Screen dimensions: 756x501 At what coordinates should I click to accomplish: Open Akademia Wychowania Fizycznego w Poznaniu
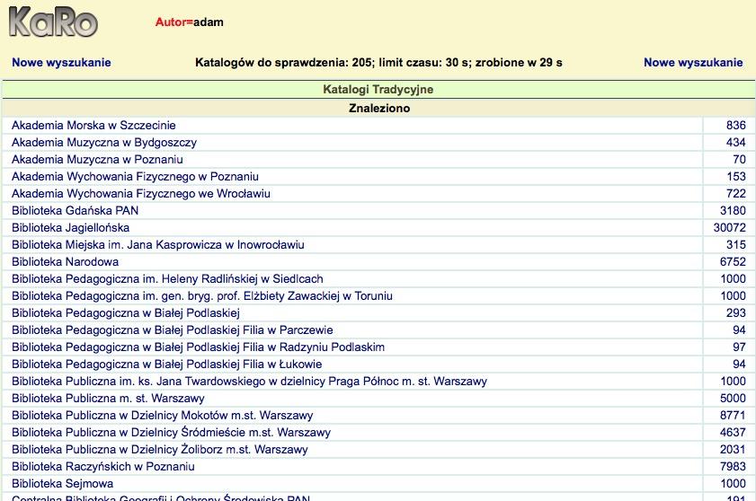point(135,177)
